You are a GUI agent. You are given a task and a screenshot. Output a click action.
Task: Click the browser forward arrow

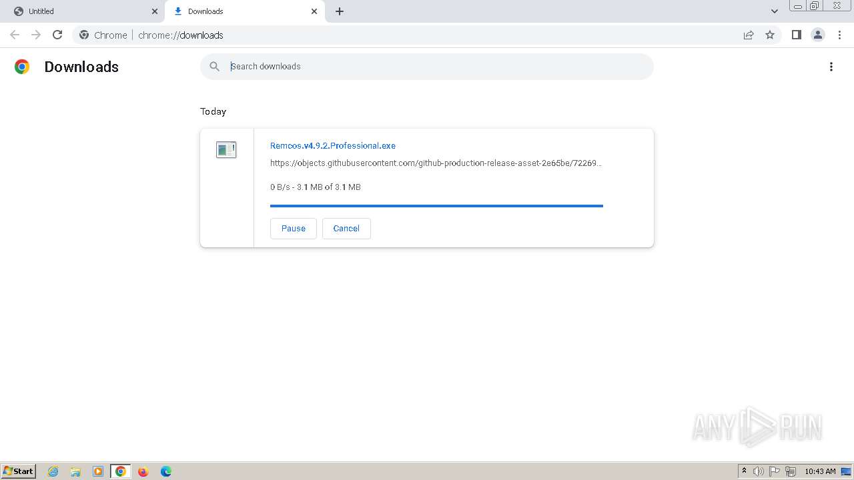[36, 35]
